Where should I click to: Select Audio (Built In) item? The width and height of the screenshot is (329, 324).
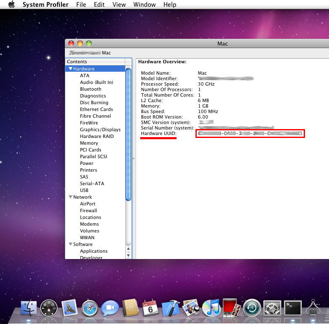click(96, 82)
